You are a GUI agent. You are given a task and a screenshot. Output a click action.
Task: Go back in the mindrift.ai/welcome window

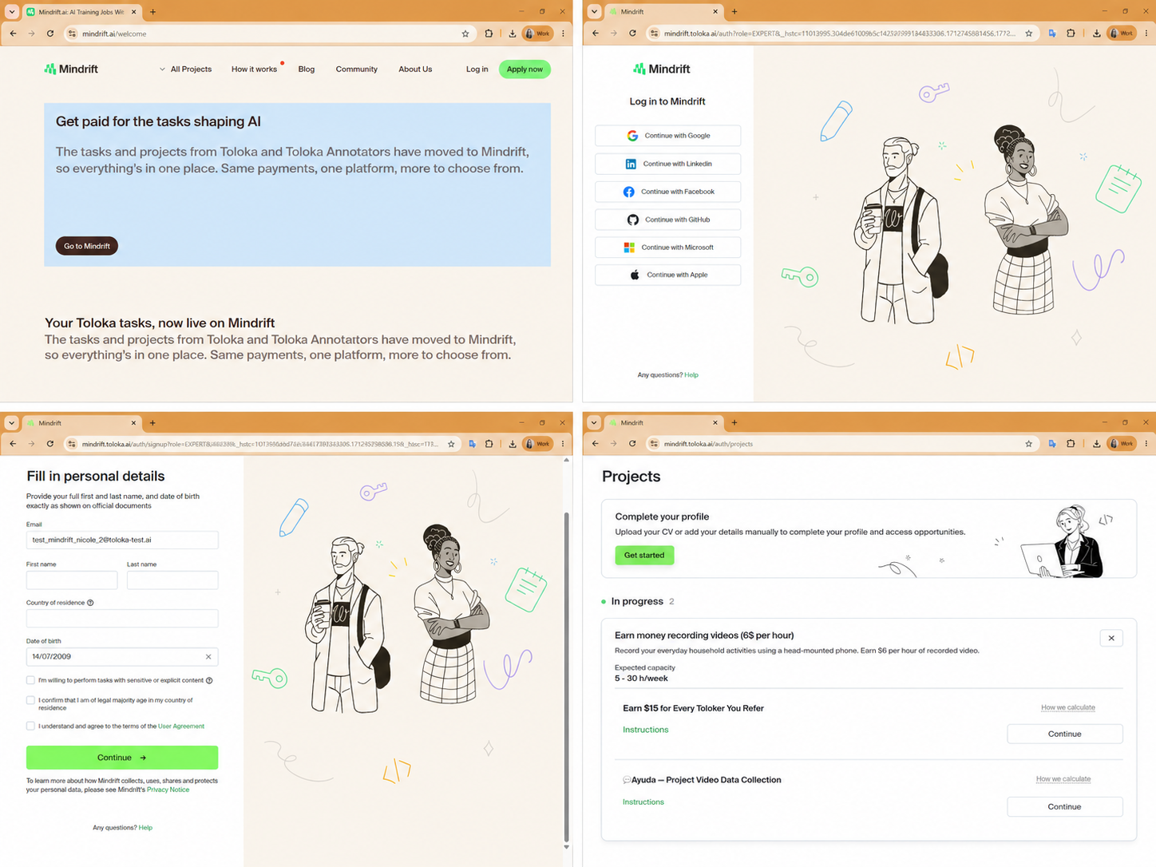13,34
